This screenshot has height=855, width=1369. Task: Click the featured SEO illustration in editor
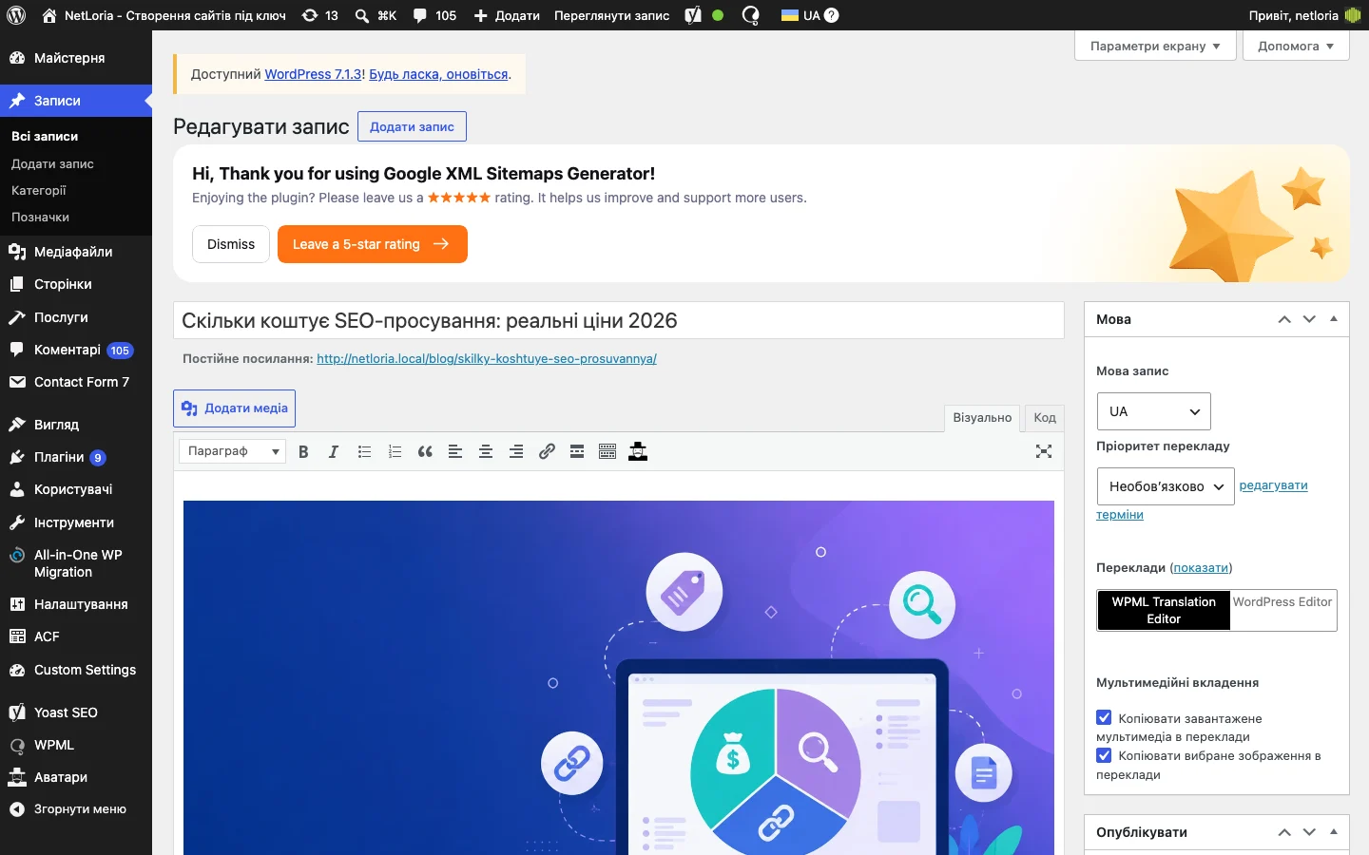[619, 677]
